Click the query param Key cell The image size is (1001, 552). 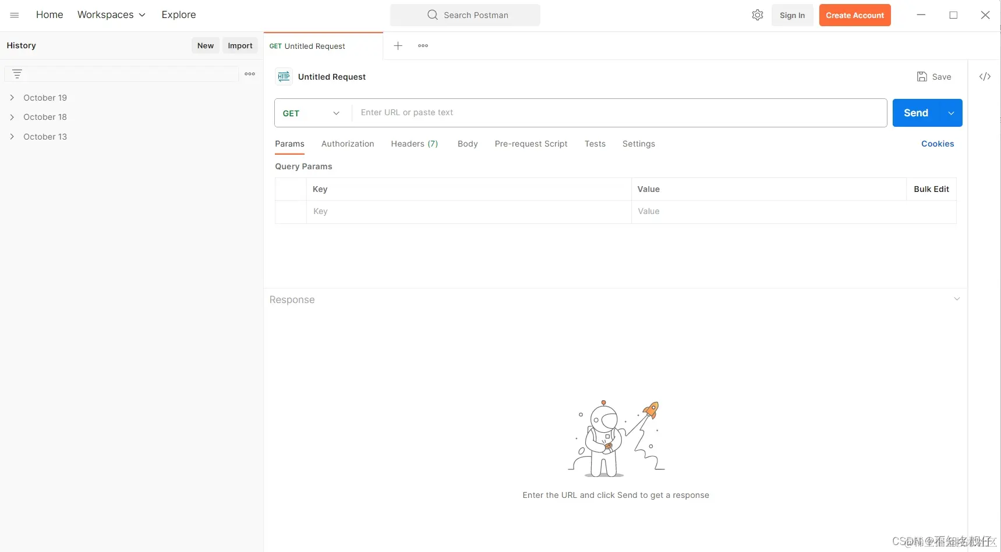469,212
